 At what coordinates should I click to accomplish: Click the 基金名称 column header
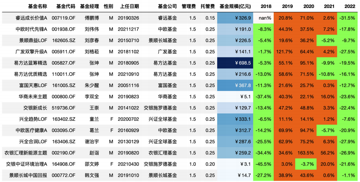click(38, 6)
